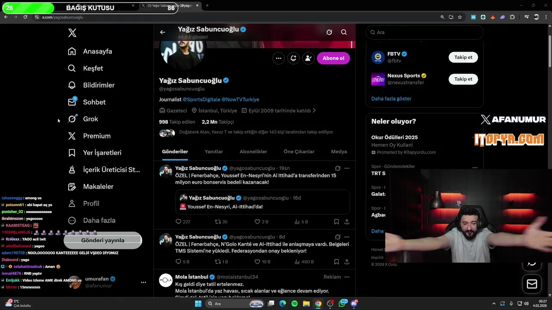Screen dimensions: 552x310
Task: Open more menu on Mola İstanbul ad
Action: (347, 277)
